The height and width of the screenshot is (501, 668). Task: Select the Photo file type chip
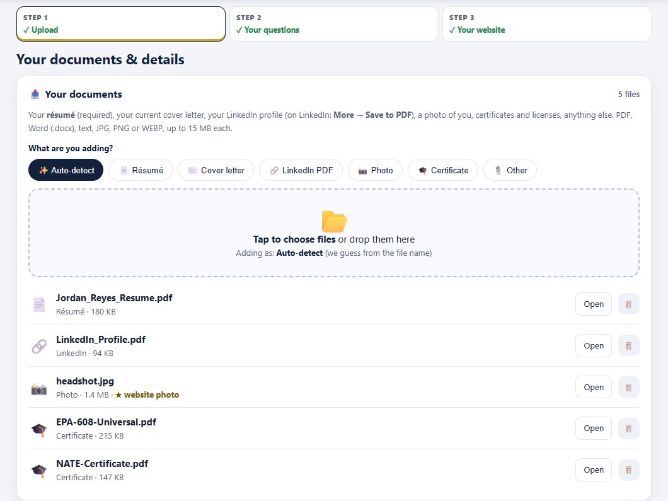click(376, 170)
